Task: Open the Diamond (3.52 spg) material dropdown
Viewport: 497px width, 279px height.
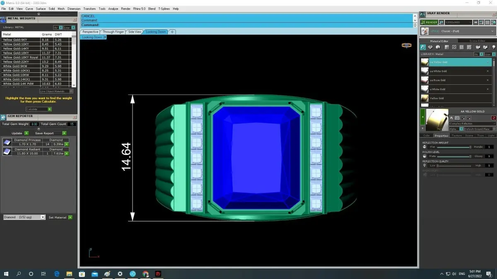Action: point(24,217)
